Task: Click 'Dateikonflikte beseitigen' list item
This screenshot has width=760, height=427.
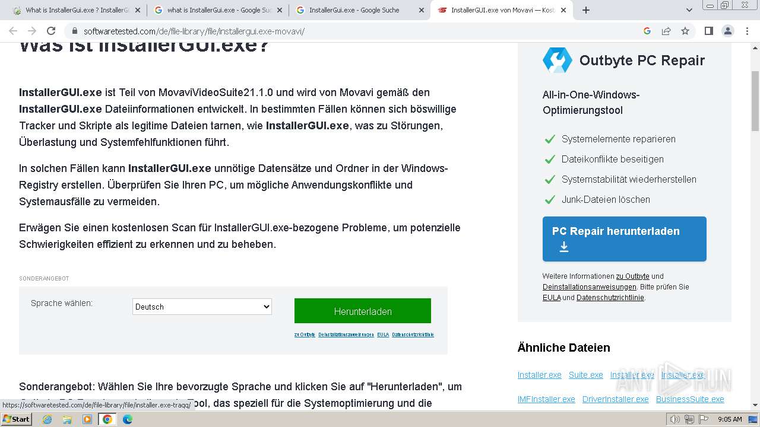Action: point(613,159)
